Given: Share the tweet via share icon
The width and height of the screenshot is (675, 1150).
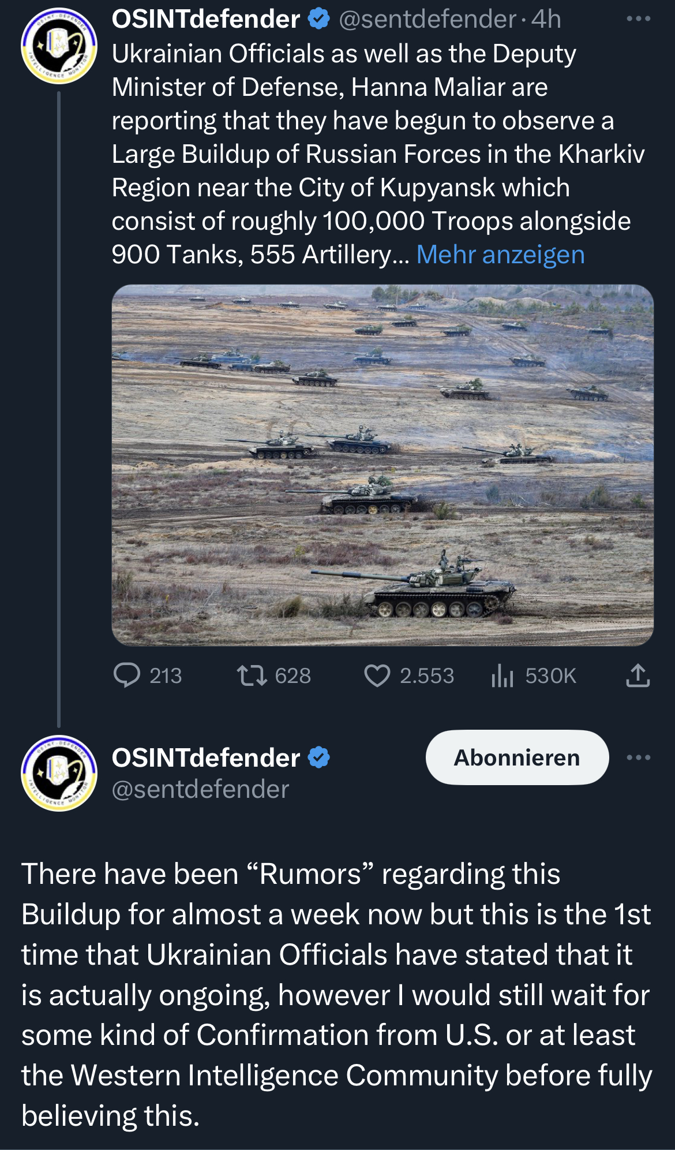Looking at the screenshot, I should 637,675.
